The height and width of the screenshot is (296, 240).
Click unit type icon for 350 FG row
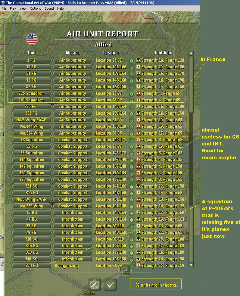tap(139, 192)
